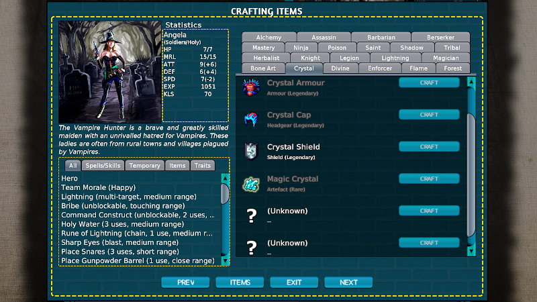The width and height of the screenshot is (537, 302).
Task: Click the Magic Crystal artefact icon
Action: tap(252, 183)
